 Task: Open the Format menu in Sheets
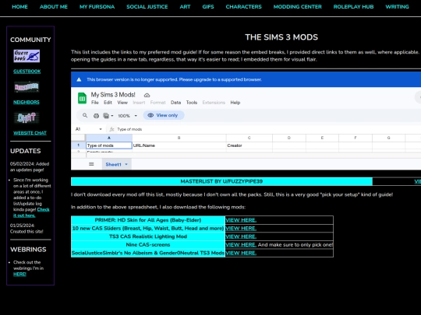pyautogui.click(x=157, y=103)
